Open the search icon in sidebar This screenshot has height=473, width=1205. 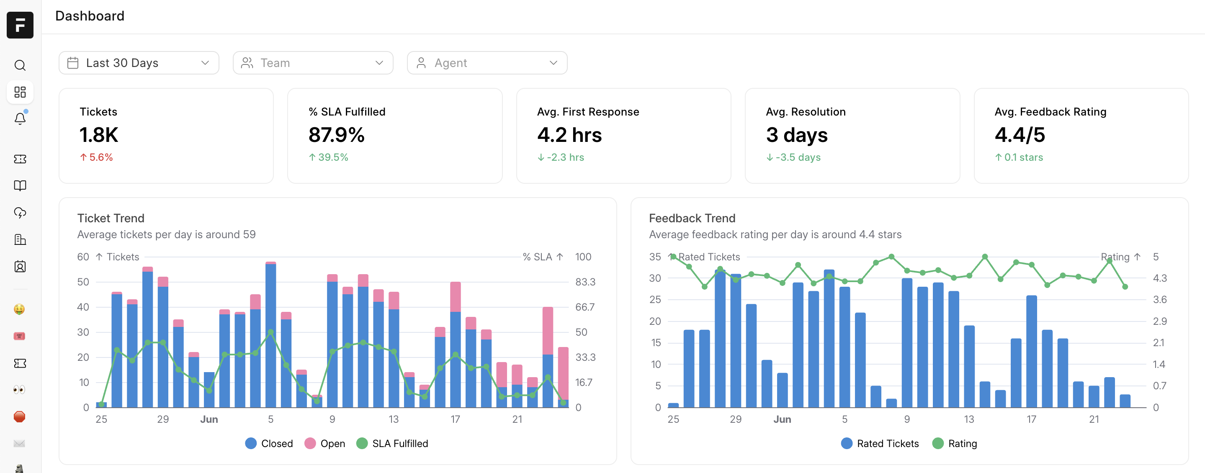pyautogui.click(x=20, y=65)
